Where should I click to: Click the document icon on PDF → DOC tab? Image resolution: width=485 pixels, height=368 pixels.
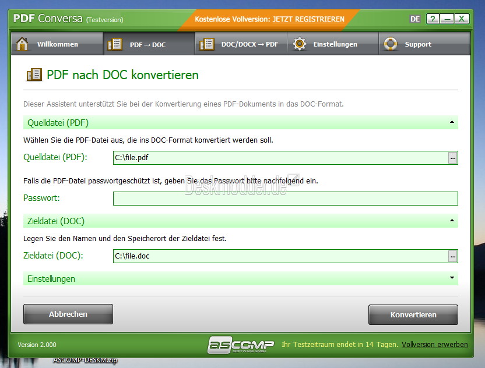tap(115, 44)
